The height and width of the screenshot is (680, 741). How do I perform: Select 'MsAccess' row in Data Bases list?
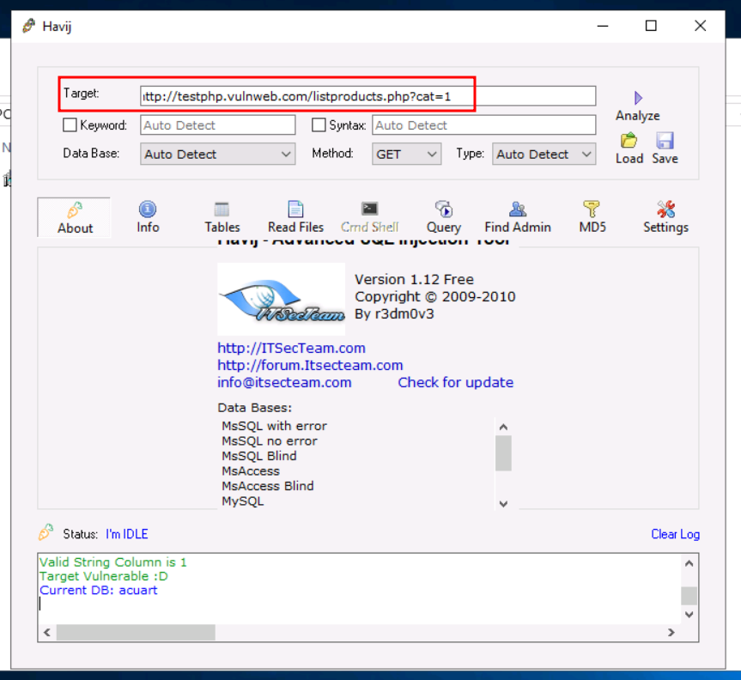tap(251, 471)
